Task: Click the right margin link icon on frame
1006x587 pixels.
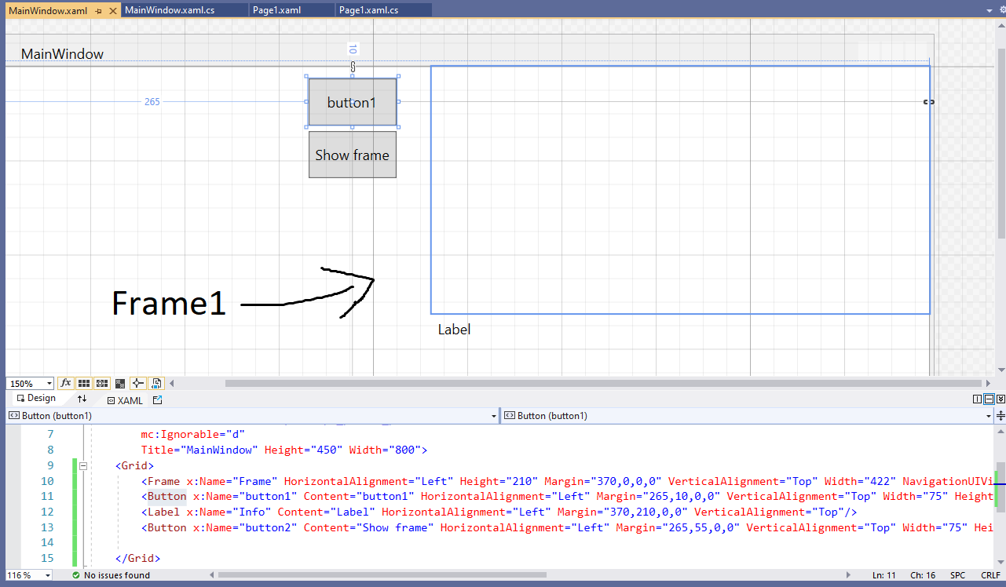Action: coord(929,101)
